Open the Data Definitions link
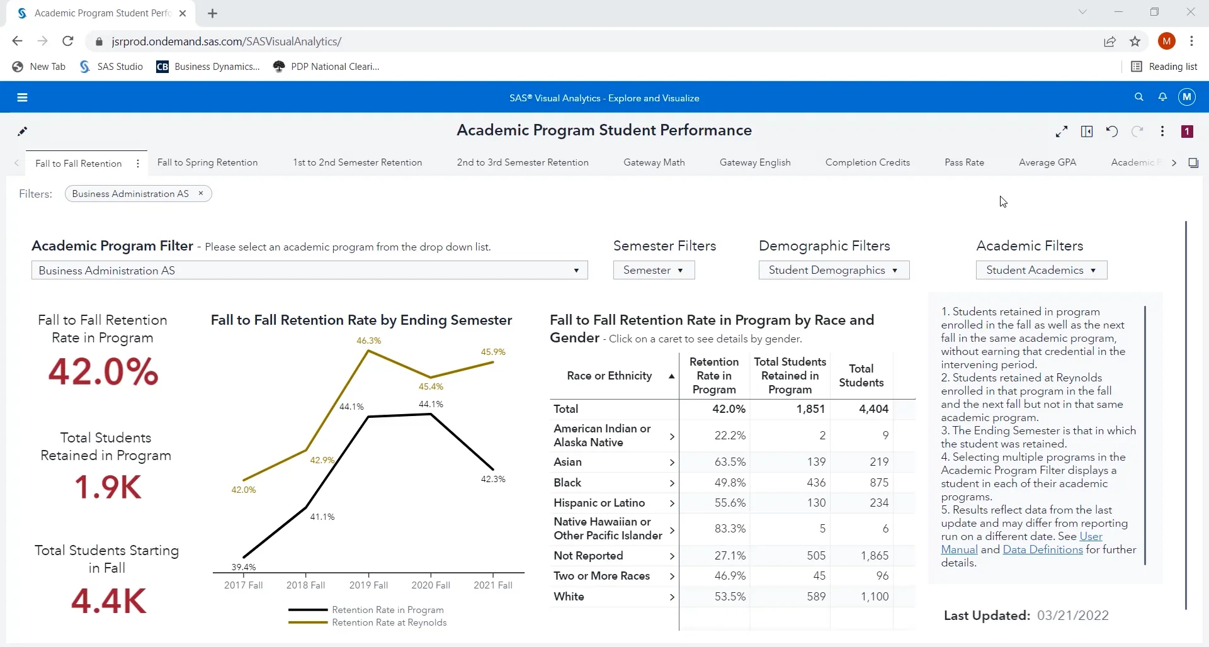 pyautogui.click(x=1043, y=549)
